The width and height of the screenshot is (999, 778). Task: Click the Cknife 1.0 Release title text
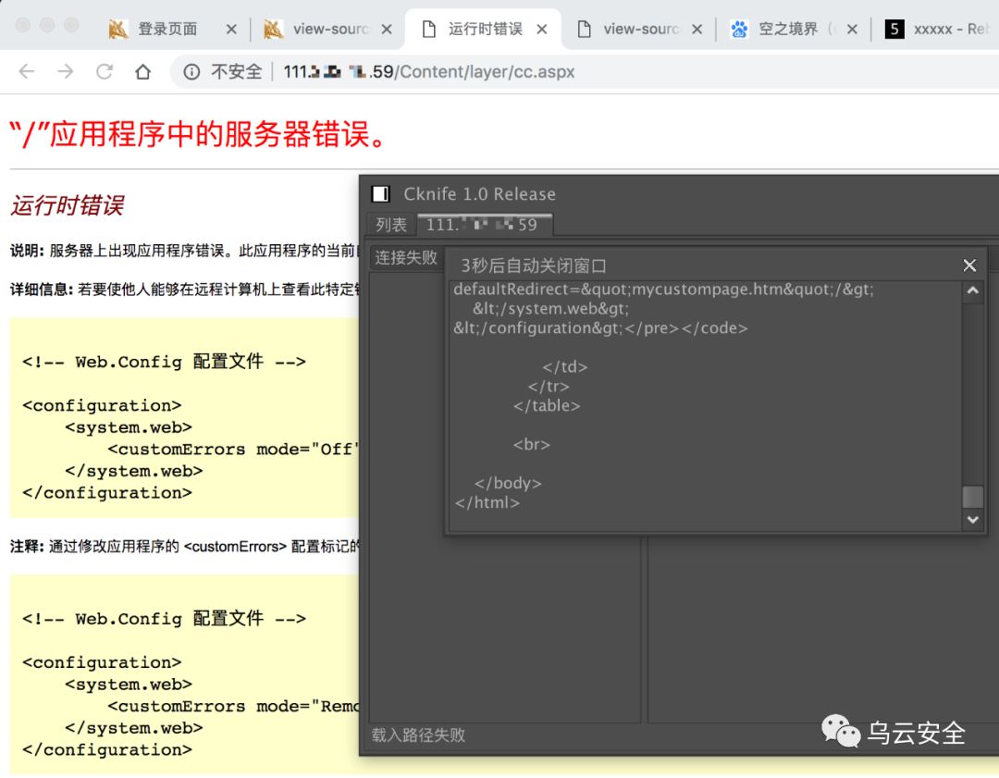(x=479, y=193)
